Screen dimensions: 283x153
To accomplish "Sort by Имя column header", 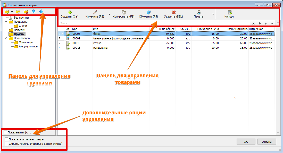I will pyautogui.click(x=121, y=29).
